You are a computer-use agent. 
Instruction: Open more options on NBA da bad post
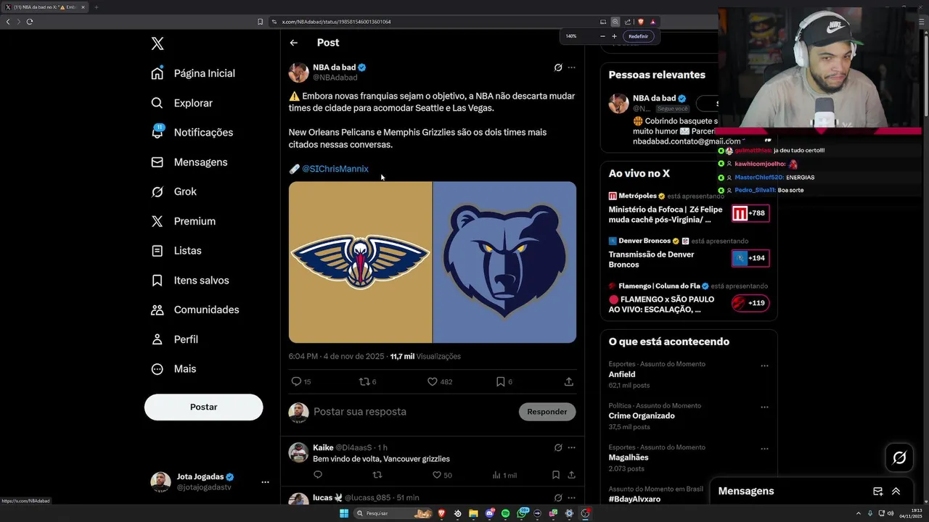(571, 67)
